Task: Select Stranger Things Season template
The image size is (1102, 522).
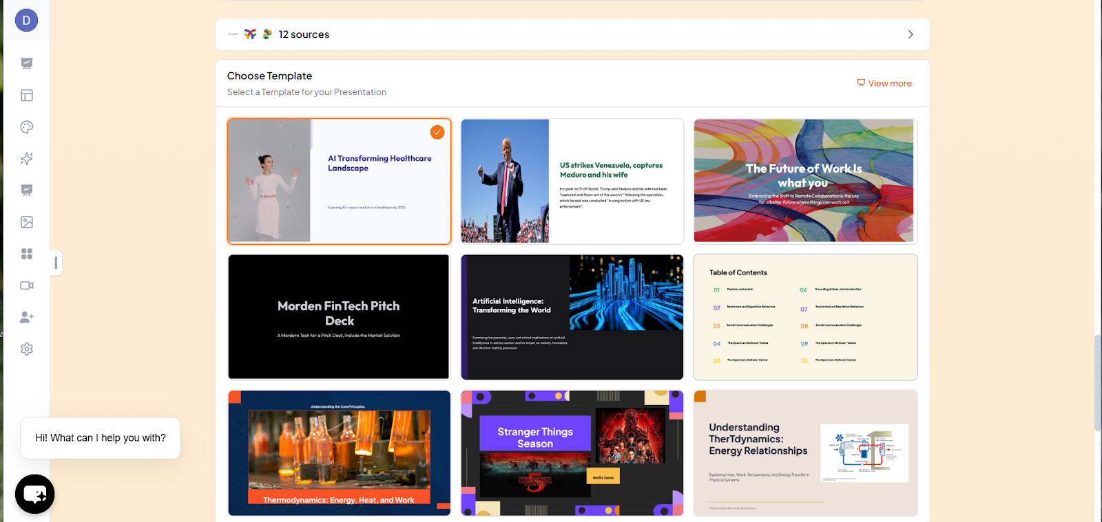Action: pyautogui.click(x=572, y=453)
